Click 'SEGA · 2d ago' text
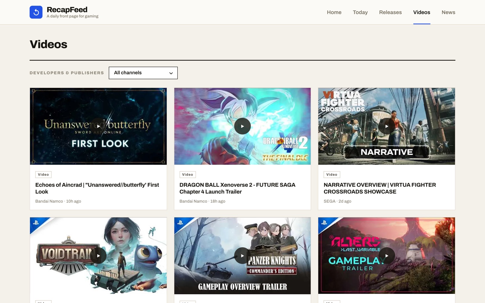This screenshot has width=485, height=303. click(x=337, y=201)
